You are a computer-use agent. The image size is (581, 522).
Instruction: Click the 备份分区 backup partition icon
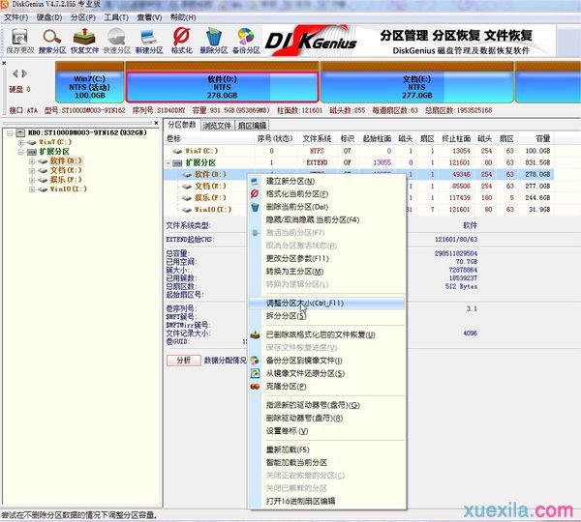coord(246,41)
